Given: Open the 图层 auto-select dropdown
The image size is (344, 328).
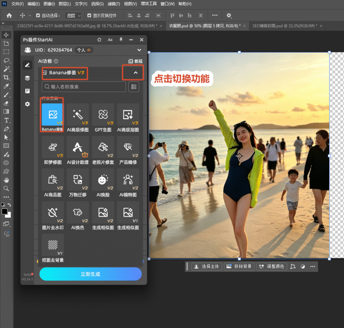Looking at the screenshot, I should 74,15.
